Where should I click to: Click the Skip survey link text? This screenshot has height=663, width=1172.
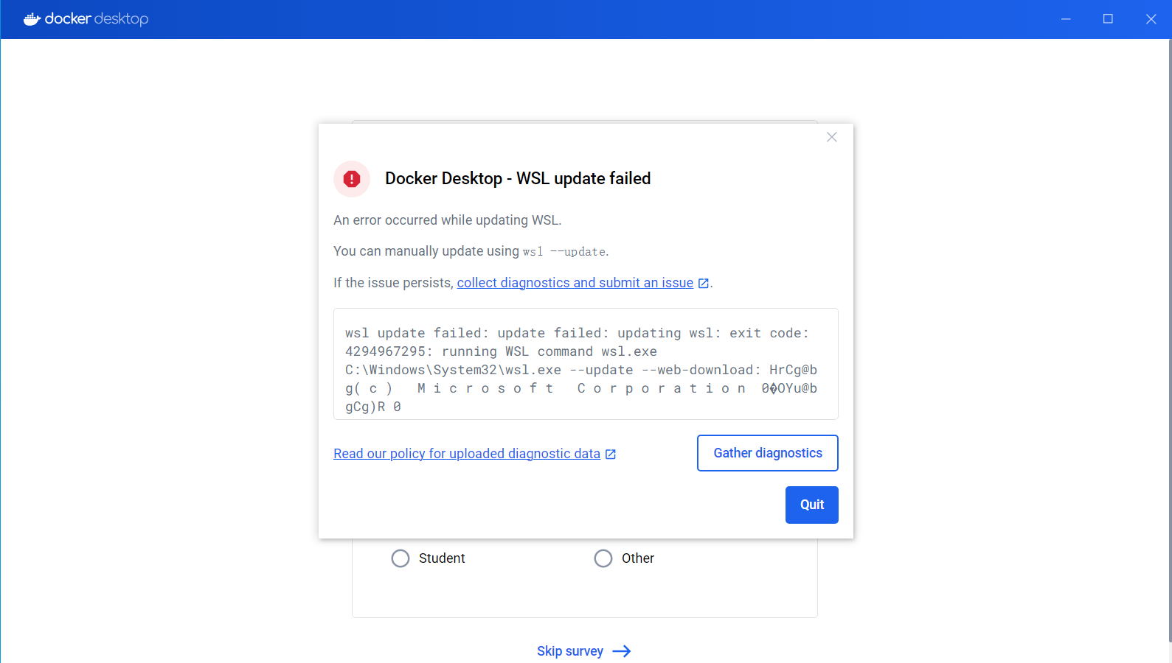coord(569,651)
